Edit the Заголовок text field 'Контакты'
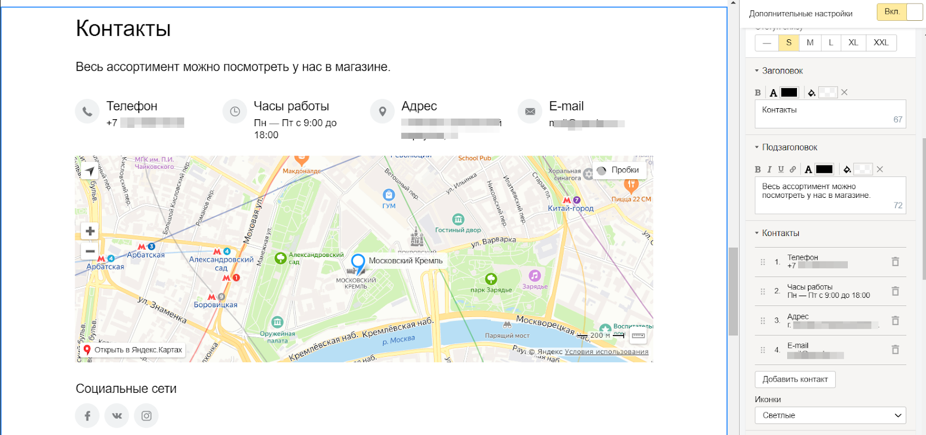The height and width of the screenshot is (435, 926). coord(831,114)
